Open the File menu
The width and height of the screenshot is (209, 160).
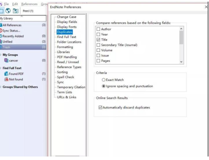pos(6,4)
